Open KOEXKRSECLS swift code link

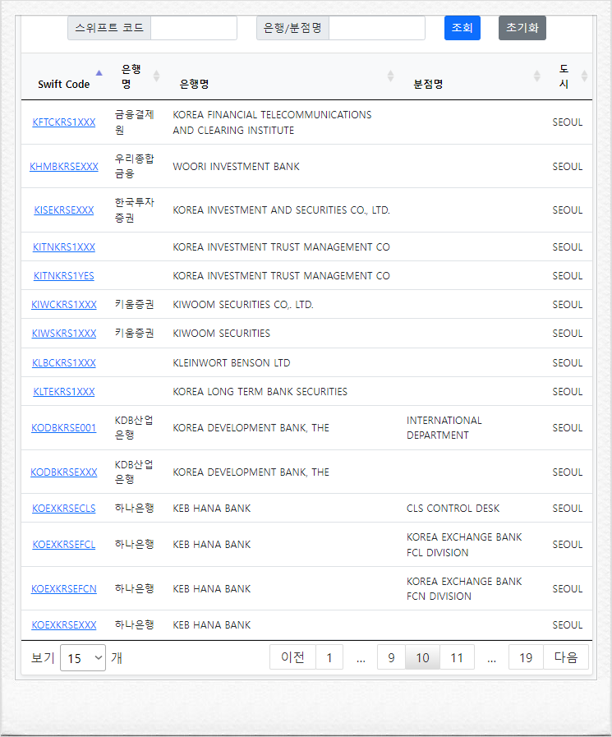64,508
